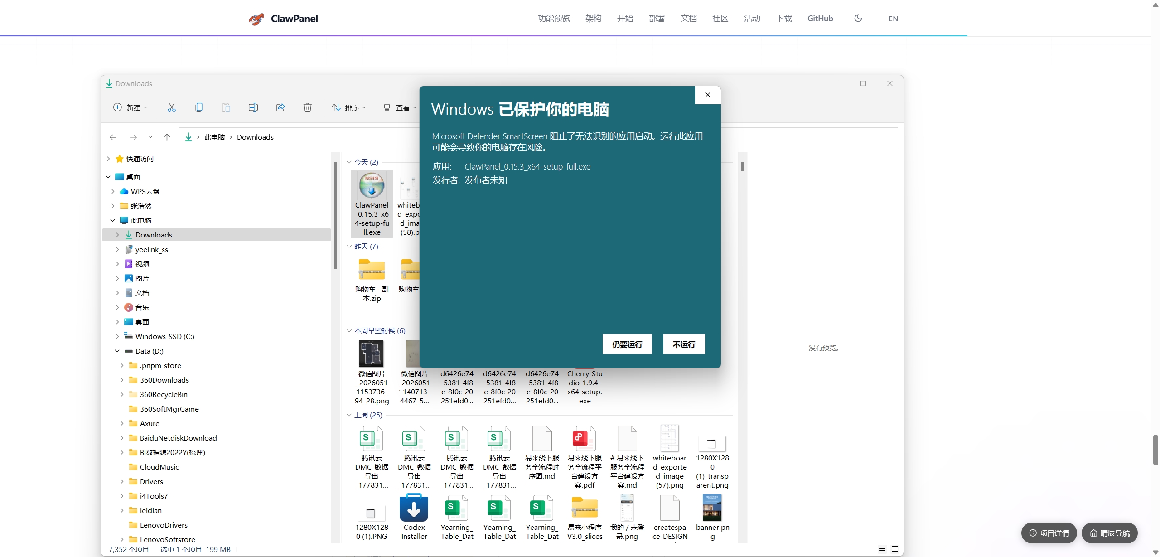
Task: Collapse 此电脑 node in navigation tree
Action: [113, 220]
